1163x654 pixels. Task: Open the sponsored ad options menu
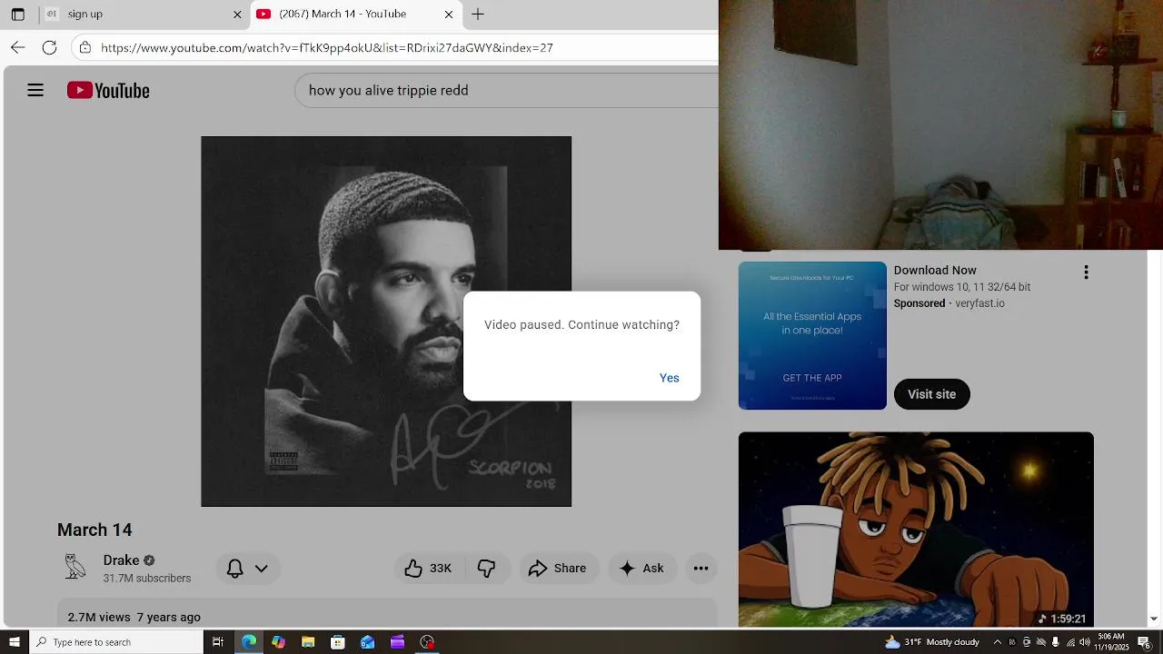pos(1086,272)
